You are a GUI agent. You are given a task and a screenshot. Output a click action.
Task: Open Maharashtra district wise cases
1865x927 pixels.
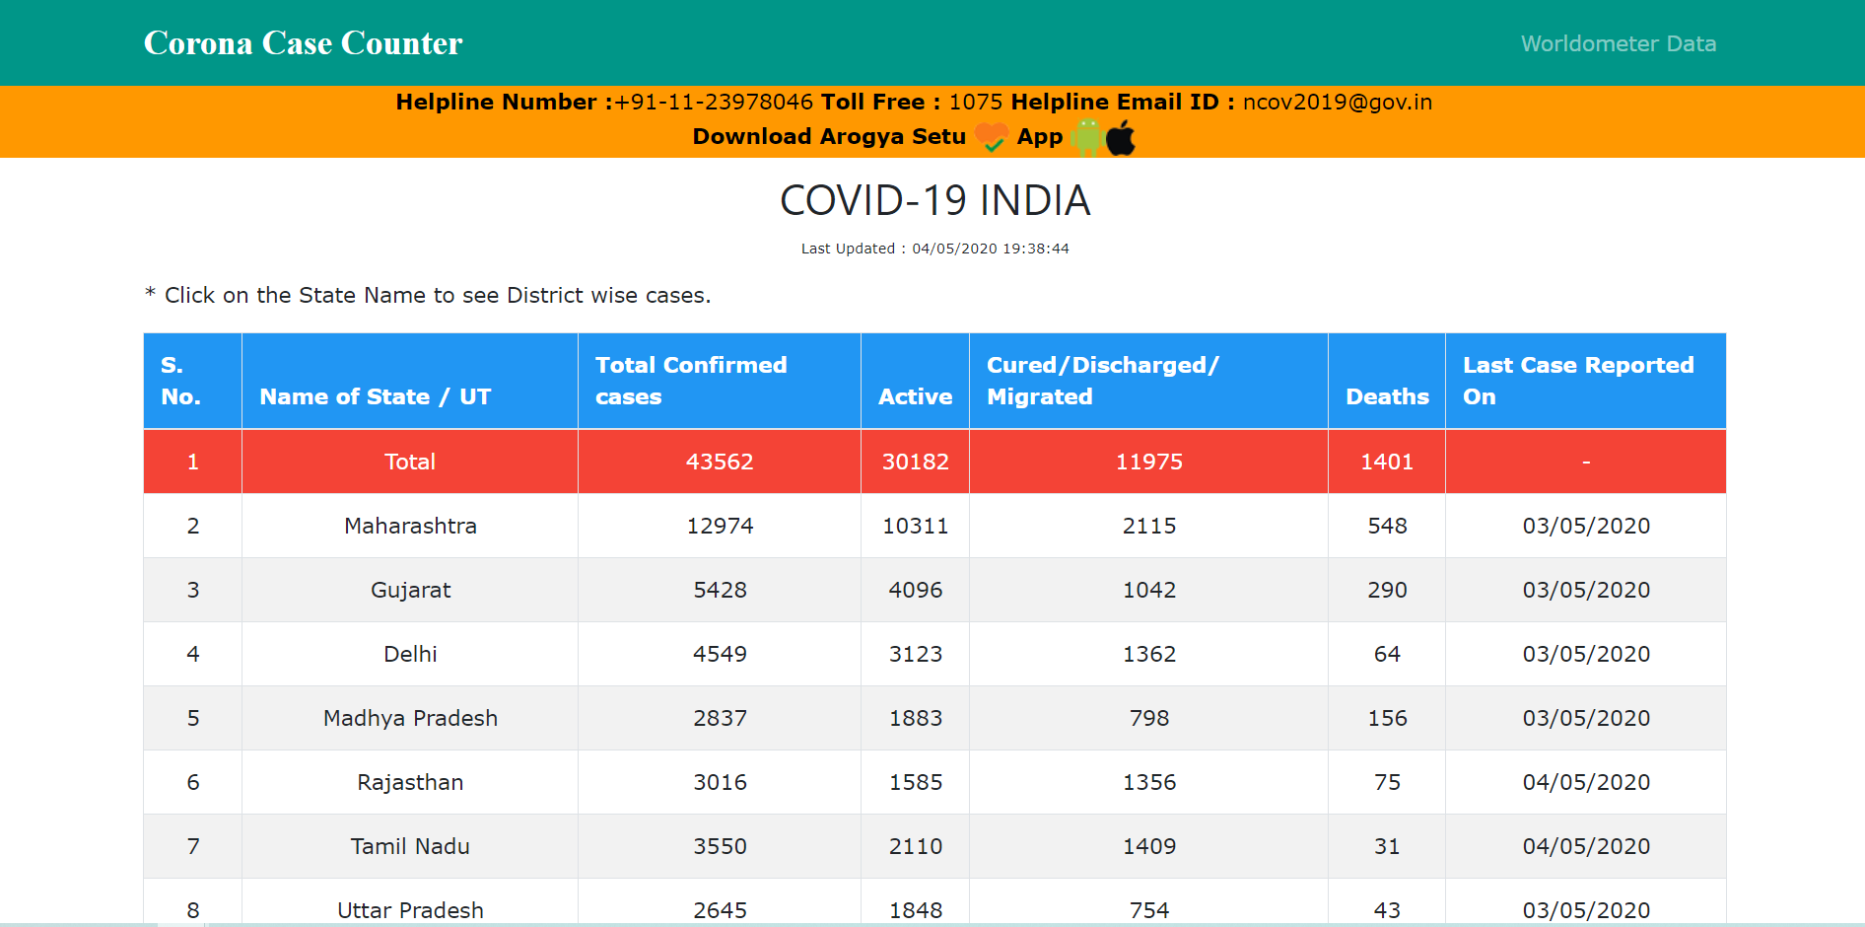410,526
